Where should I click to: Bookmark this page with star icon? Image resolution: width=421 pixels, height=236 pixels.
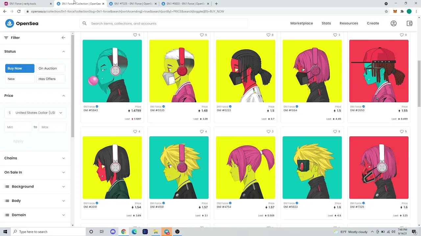click(x=386, y=11)
